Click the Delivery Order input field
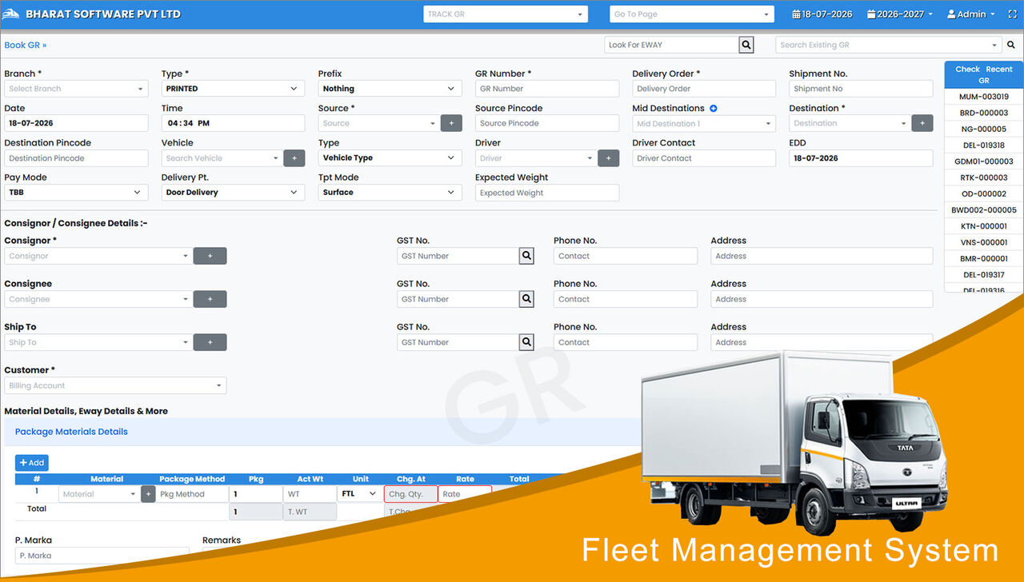1024x582 pixels. 704,89
